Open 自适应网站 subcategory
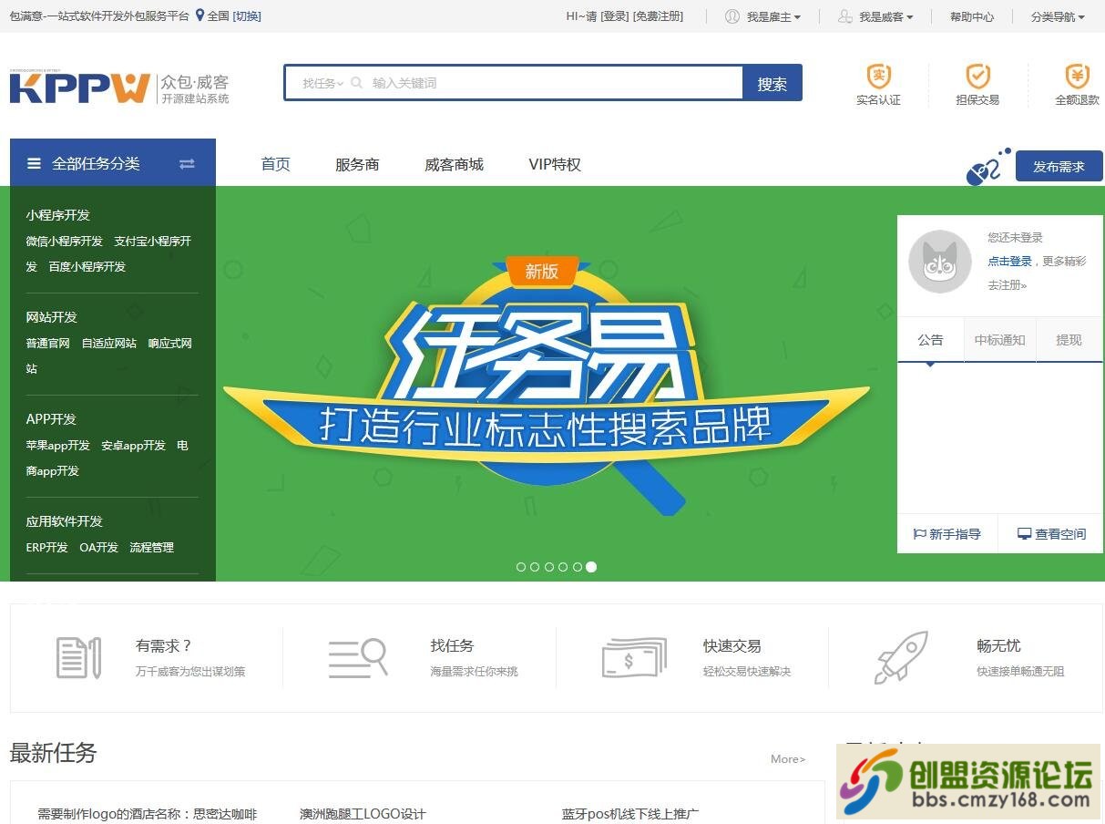This screenshot has width=1105, height=824. [109, 344]
